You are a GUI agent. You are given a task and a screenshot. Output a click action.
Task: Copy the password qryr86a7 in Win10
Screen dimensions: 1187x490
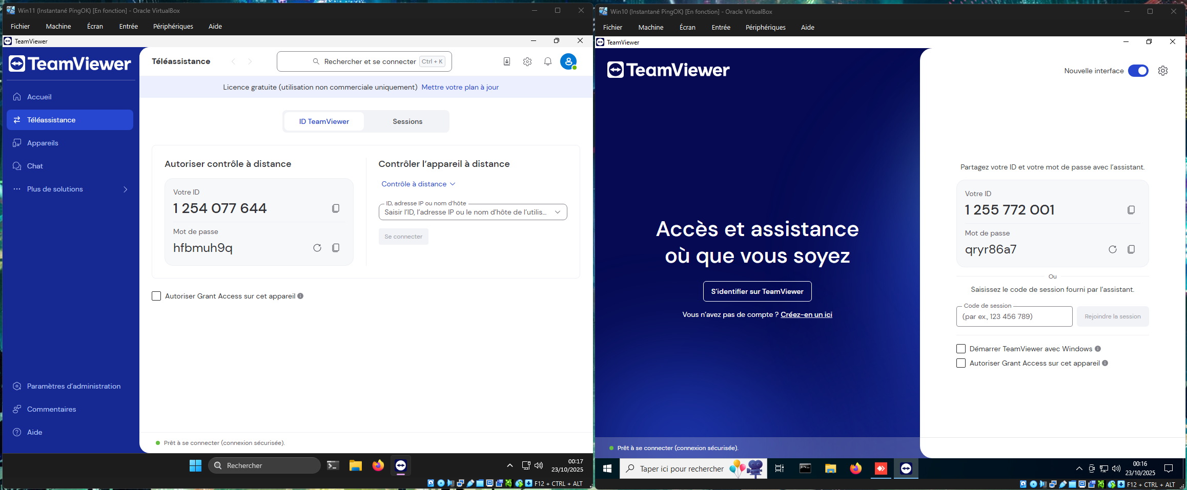(x=1131, y=249)
